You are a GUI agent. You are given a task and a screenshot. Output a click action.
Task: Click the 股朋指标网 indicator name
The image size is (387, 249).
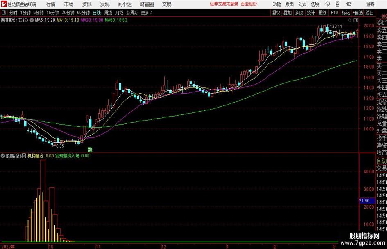tap(16, 156)
